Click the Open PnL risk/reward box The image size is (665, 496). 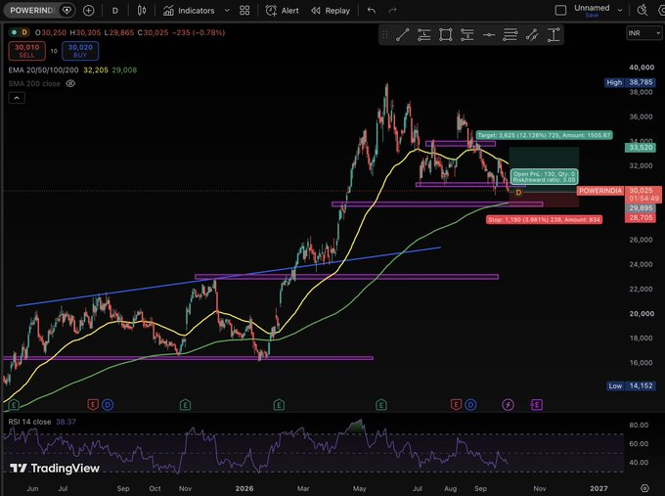tap(545, 176)
